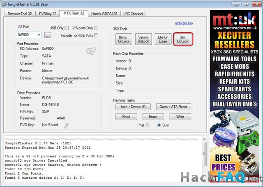
Task: Click the log scrollbar up arrow
Action: pos(204,139)
